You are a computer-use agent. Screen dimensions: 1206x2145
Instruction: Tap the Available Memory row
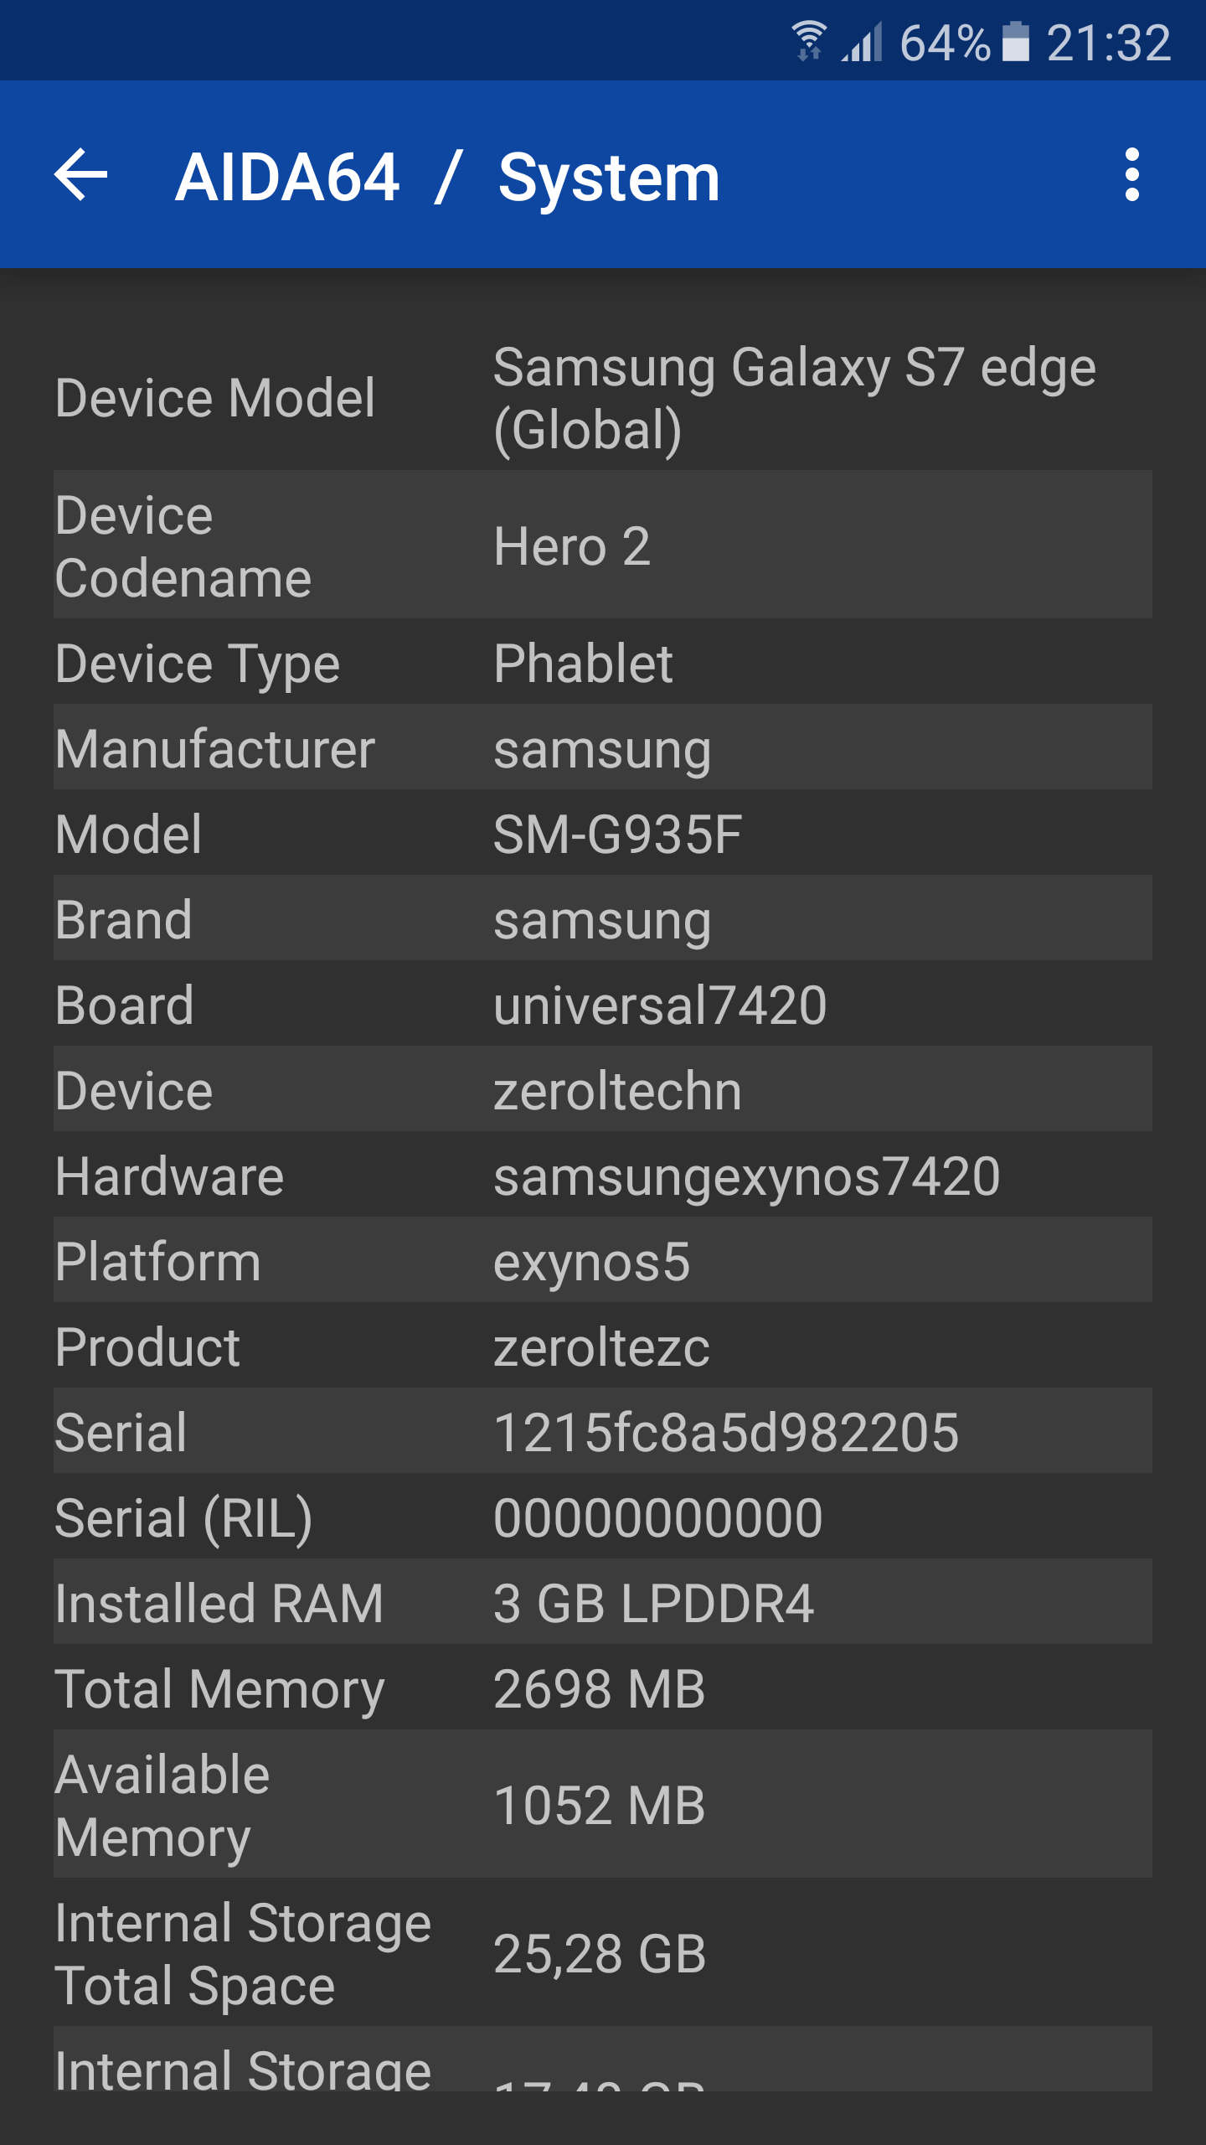pyautogui.click(x=603, y=1805)
